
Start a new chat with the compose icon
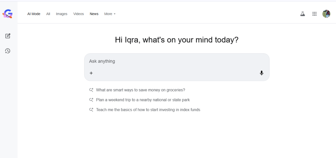(8, 36)
